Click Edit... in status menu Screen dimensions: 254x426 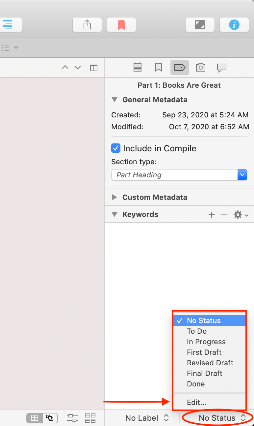210,402
